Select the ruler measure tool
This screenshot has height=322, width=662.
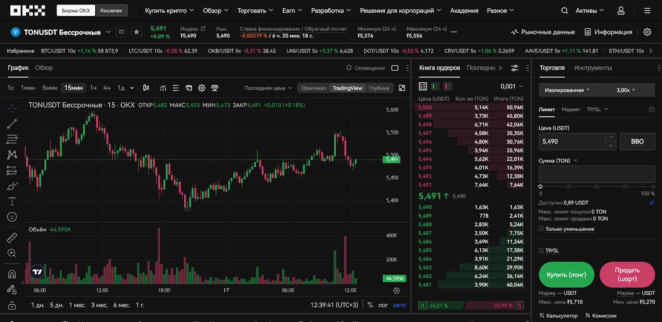[12, 238]
